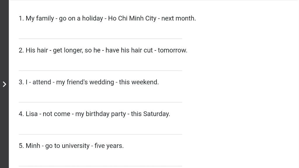Focus the answer line under sentence 2
The width and height of the screenshot is (299, 168).
pyautogui.click(x=100, y=66)
